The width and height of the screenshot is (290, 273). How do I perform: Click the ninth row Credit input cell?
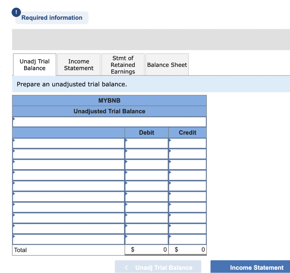coord(187,229)
